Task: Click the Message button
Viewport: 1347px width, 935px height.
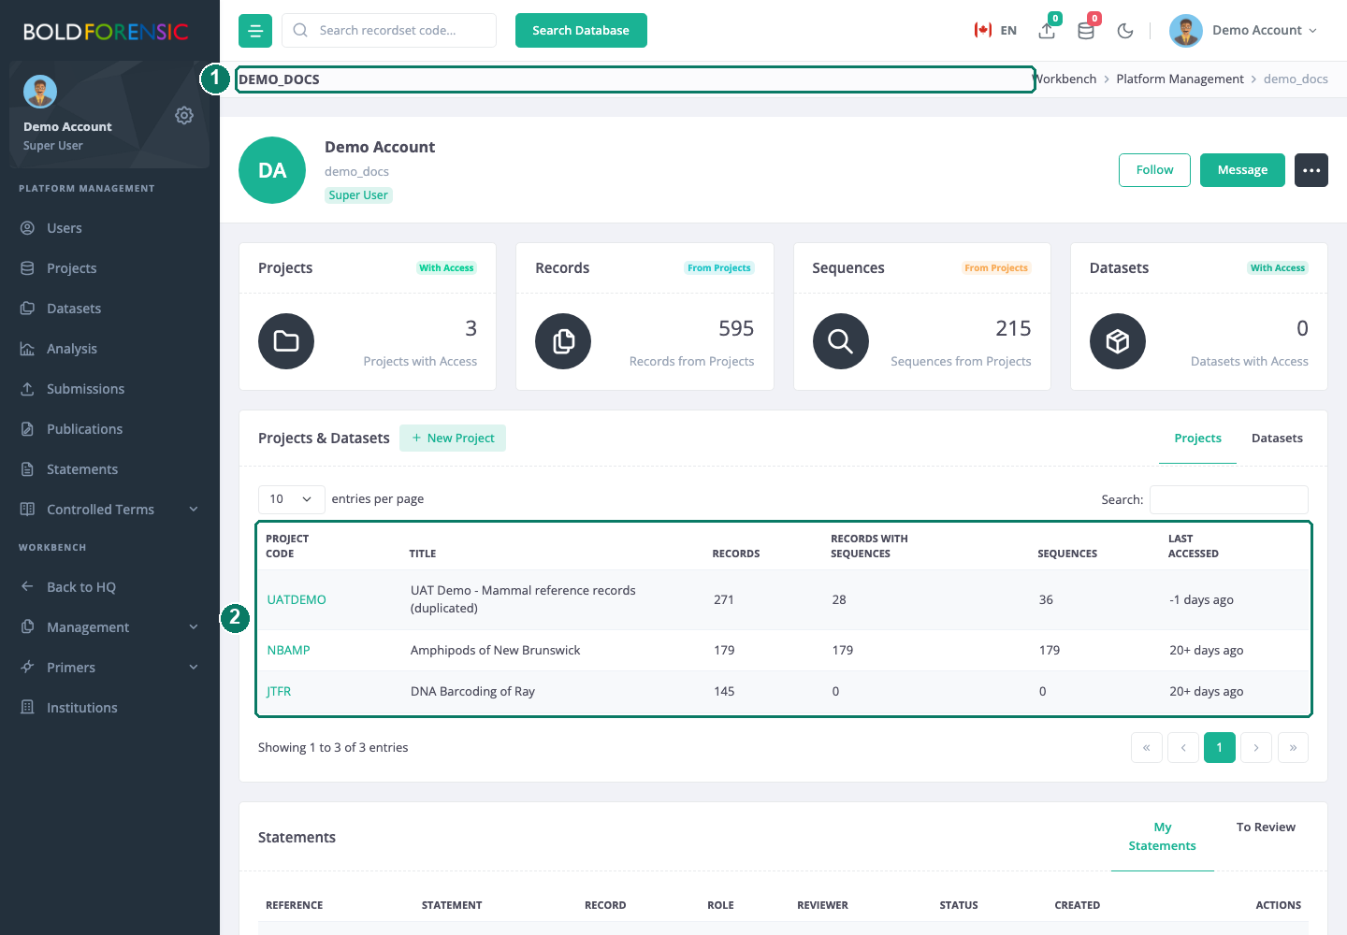Action: [1242, 170]
